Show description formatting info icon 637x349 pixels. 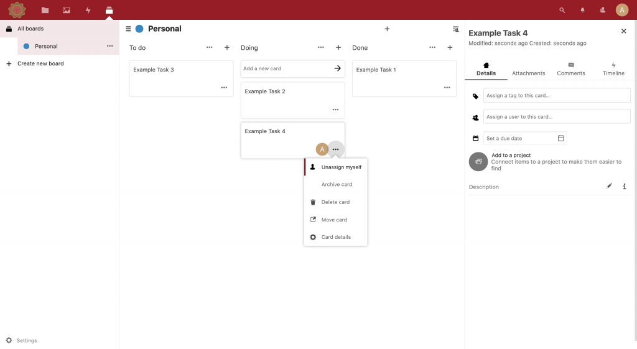[625, 187]
